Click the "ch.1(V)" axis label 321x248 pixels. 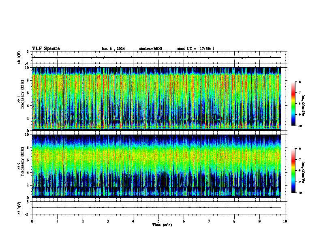click(19, 58)
